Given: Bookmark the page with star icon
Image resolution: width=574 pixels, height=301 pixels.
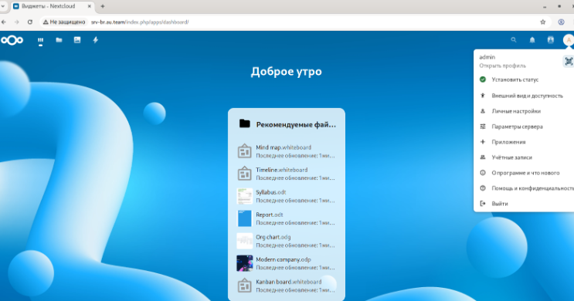Looking at the screenshot, I should click(543, 22).
